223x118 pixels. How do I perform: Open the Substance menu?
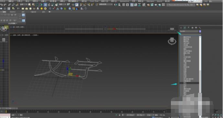[150, 1]
